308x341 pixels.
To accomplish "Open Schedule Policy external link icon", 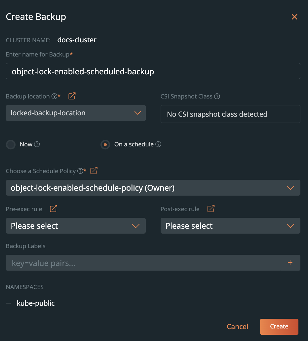I will pos(94,171).
